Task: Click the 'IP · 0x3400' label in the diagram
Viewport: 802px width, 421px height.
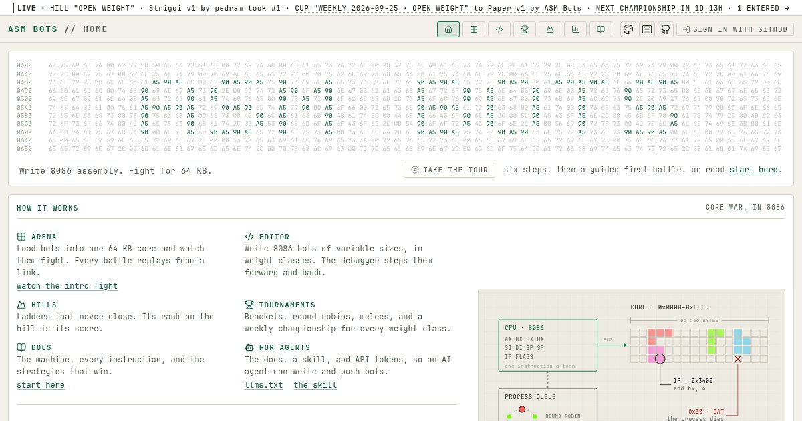Action: tap(693, 381)
